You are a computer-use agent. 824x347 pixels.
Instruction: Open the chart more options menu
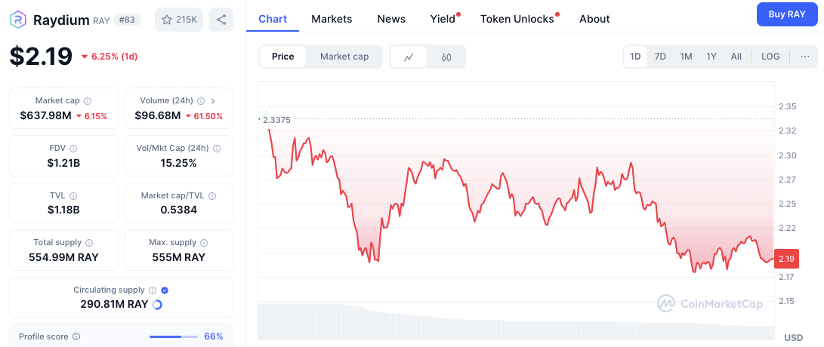(x=805, y=57)
